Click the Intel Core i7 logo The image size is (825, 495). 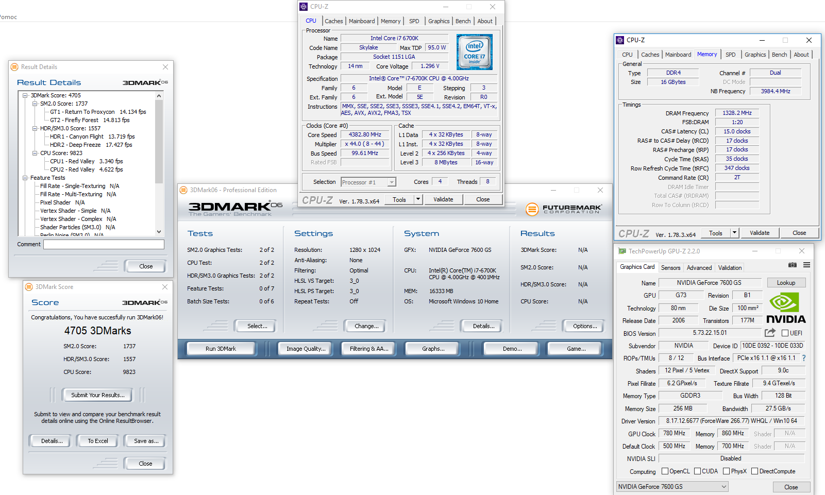click(474, 52)
